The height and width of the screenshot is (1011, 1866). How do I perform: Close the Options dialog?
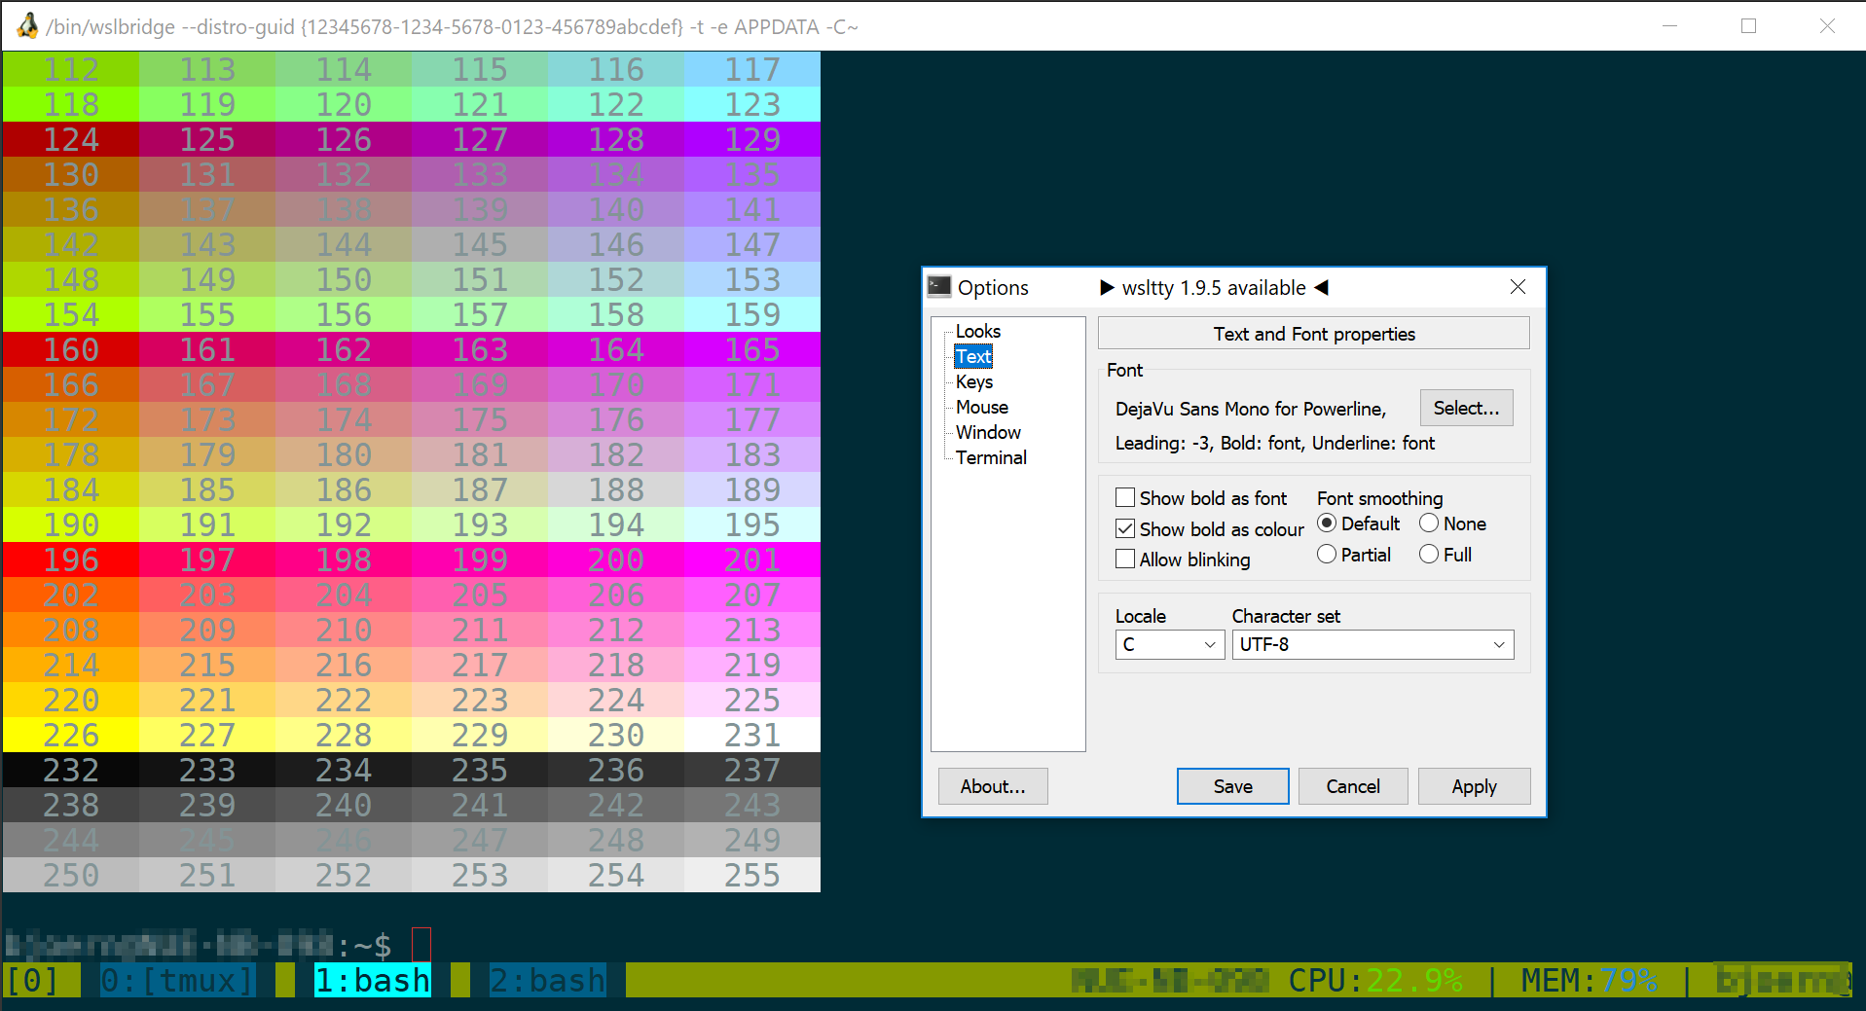1518,287
